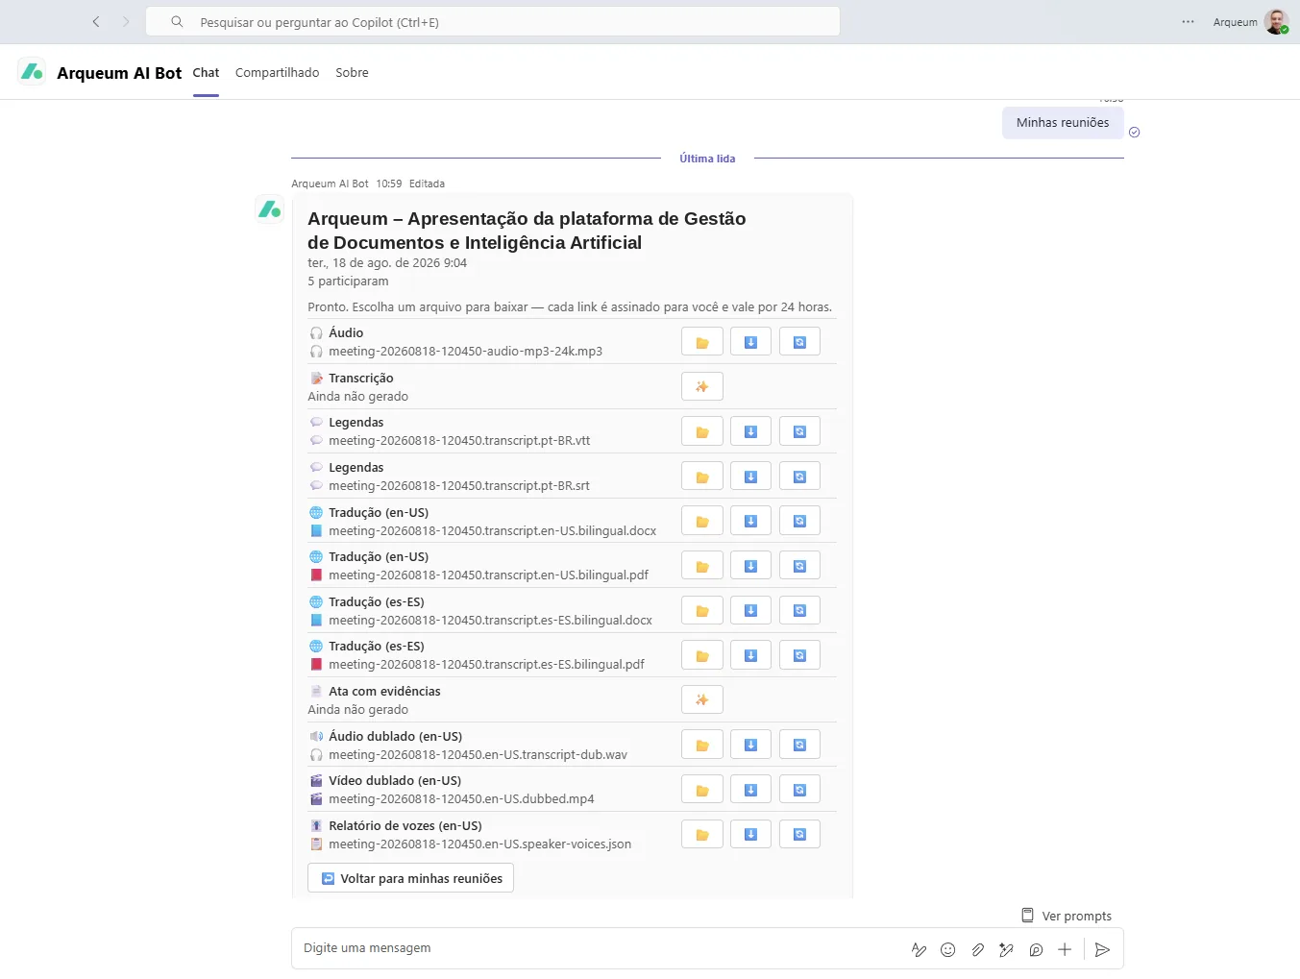This screenshot has width=1300, height=979.
Task: Switch to the Sobre tab
Action: tap(352, 72)
